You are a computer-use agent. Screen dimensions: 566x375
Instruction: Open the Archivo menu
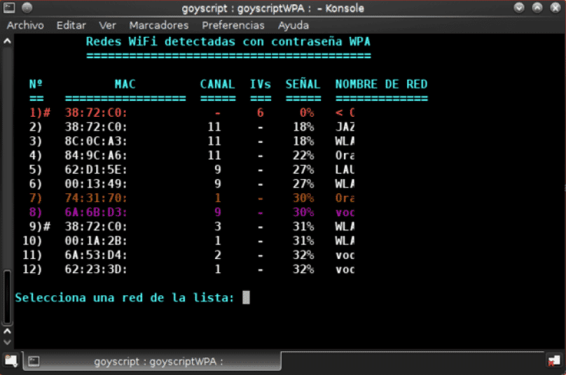tap(25, 25)
